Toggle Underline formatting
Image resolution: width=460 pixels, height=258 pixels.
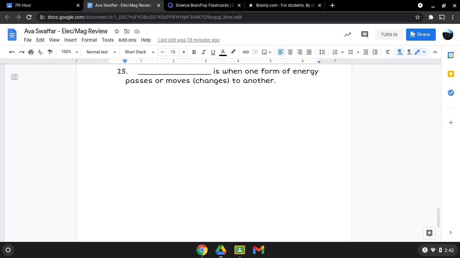click(213, 52)
